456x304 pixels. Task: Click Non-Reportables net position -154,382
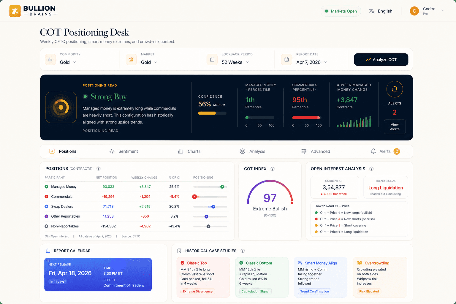[x=108, y=226]
